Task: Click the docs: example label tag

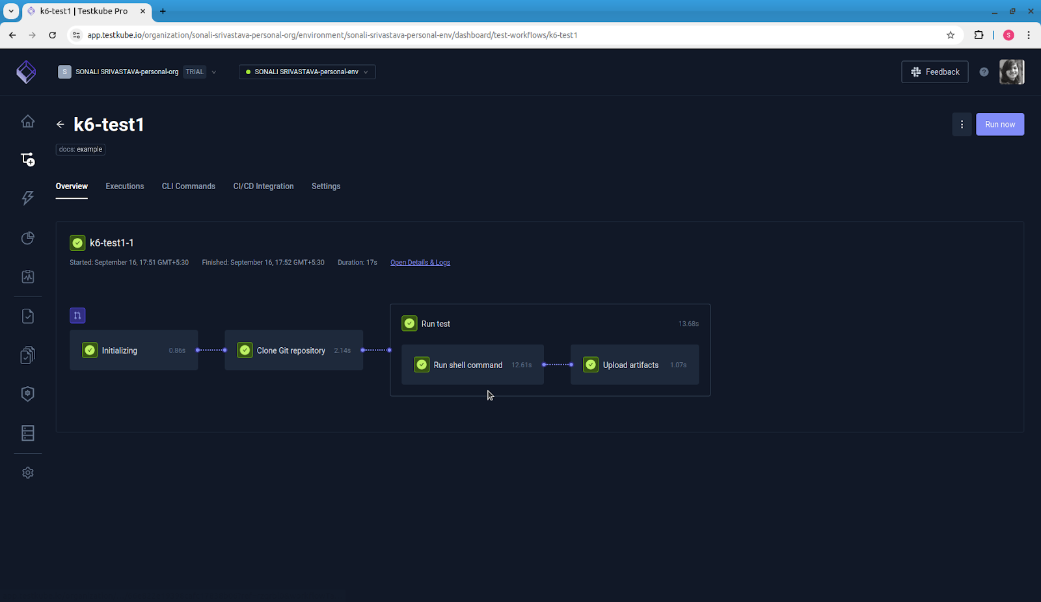Action: (x=81, y=150)
